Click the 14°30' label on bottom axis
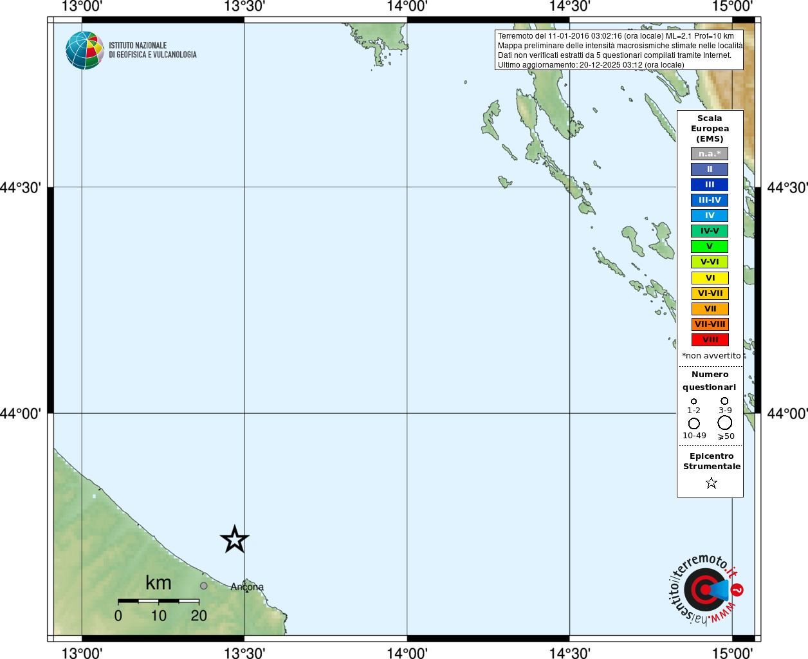This screenshot has height=659, width=808. (x=570, y=653)
